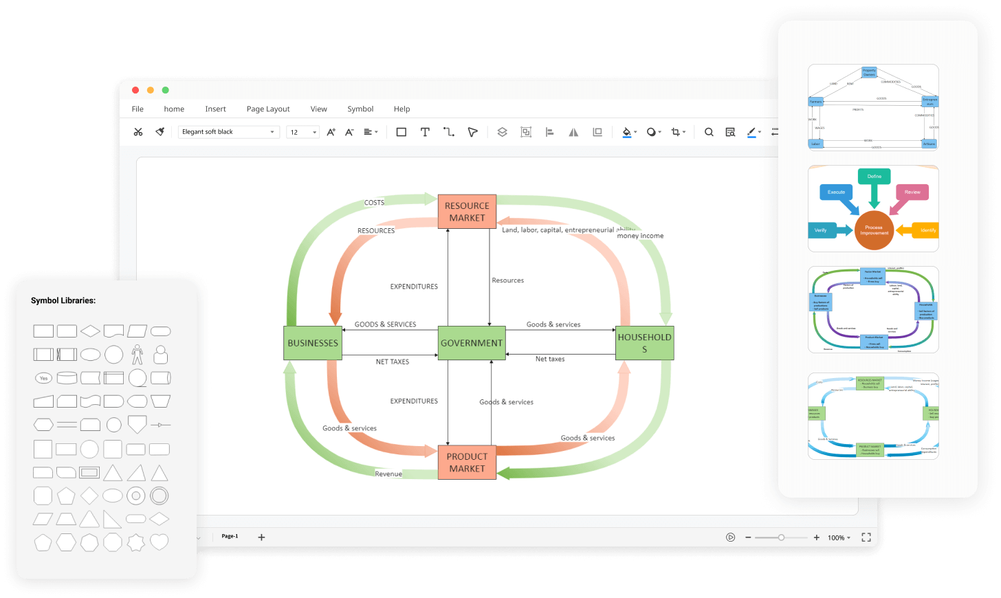This screenshot has width=1001, height=598.
Task: Open the Page Layout menu
Action: pyautogui.click(x=268, y=109)
